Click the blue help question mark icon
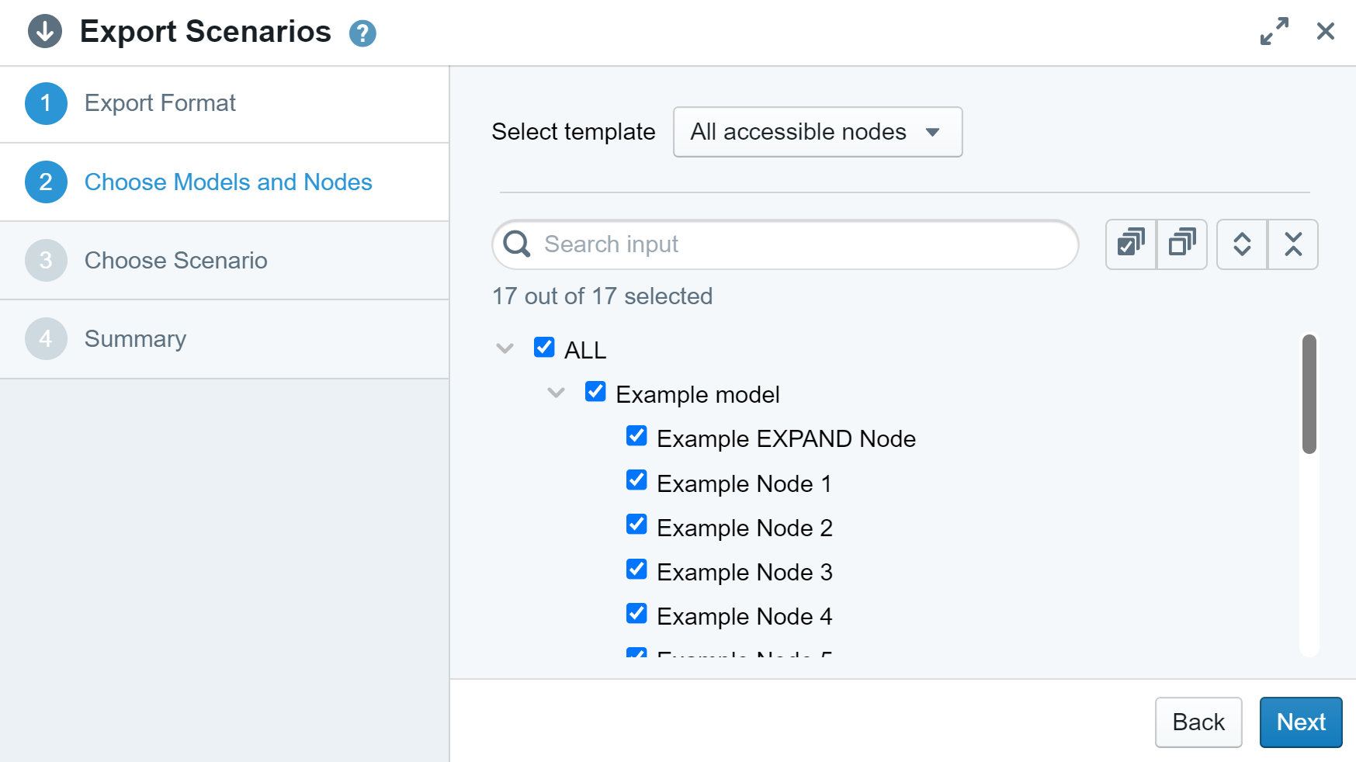Image resolution: width=1356 pixels, height=762 pixels. [x=362, y=33]
